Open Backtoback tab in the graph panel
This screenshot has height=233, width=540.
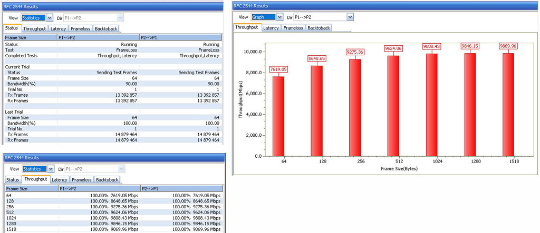point(320,27)
